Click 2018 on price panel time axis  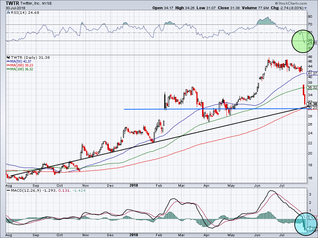coord(134,185)
